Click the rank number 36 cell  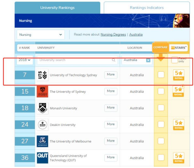coord(25,158)
